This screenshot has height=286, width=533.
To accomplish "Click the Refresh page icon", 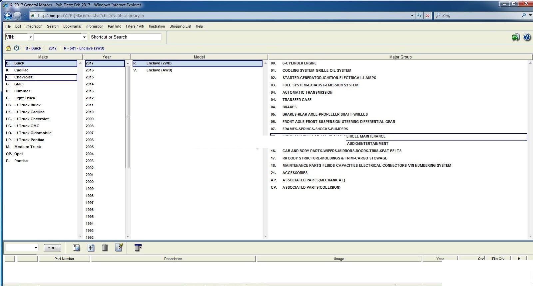I will (419, 15).
